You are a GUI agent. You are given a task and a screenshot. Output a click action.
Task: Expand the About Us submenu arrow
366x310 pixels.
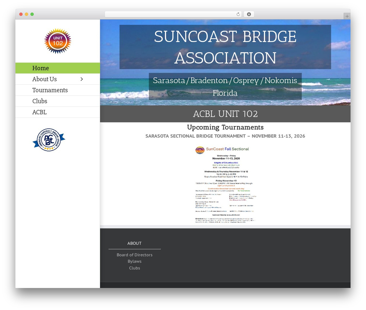point(82,79)
